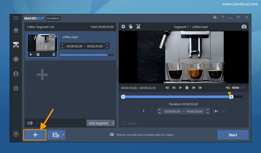The image size is (261, 153).
Task: Click the Start button
Action: [x=233, y=135]
